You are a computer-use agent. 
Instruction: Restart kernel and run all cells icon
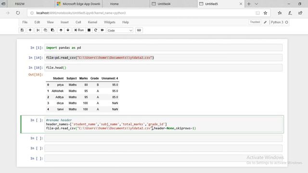point(103,30)
